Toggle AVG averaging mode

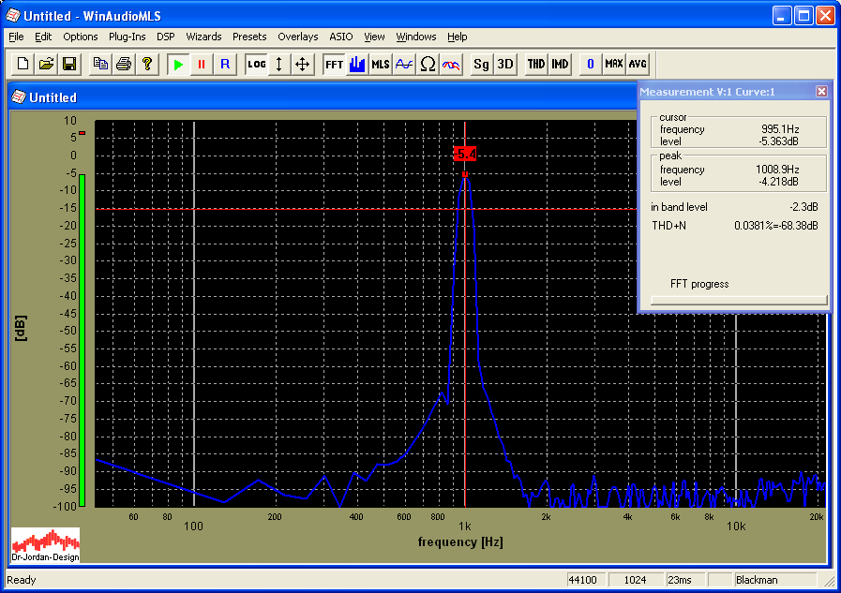tap(638, 64)
